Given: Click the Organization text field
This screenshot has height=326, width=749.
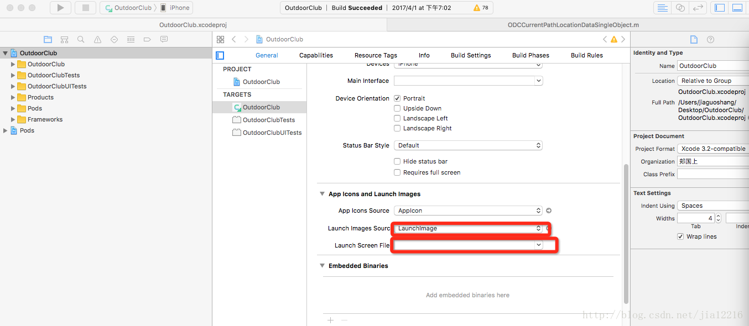Looking at the screenshot, I should click(713, 161).
